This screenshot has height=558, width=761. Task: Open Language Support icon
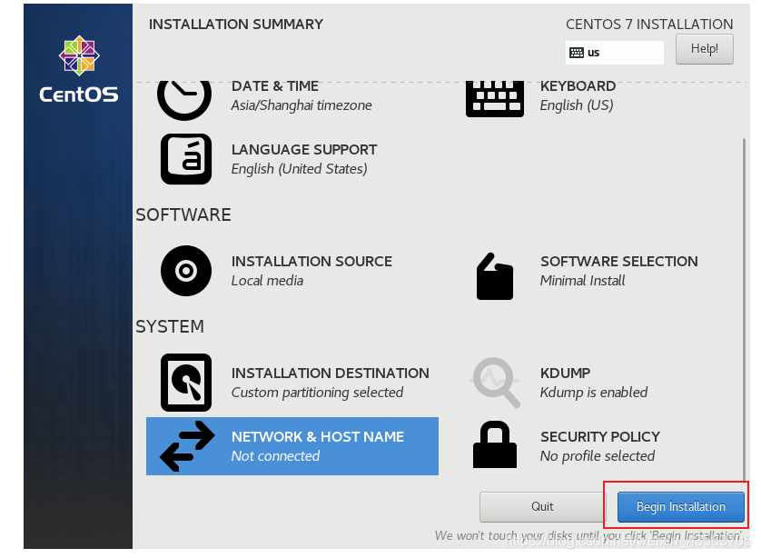(186, 159)
